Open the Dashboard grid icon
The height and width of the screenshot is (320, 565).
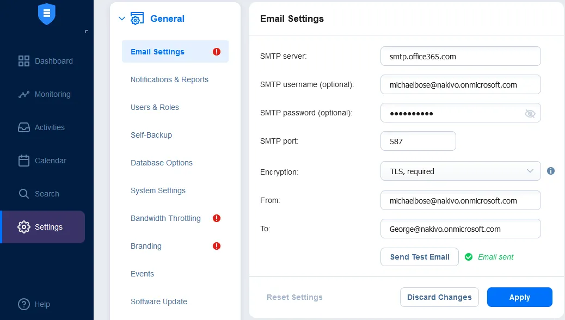tap(24, 61)
